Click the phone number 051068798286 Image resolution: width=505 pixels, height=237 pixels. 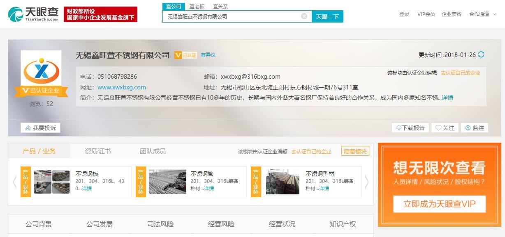[117, 77]
